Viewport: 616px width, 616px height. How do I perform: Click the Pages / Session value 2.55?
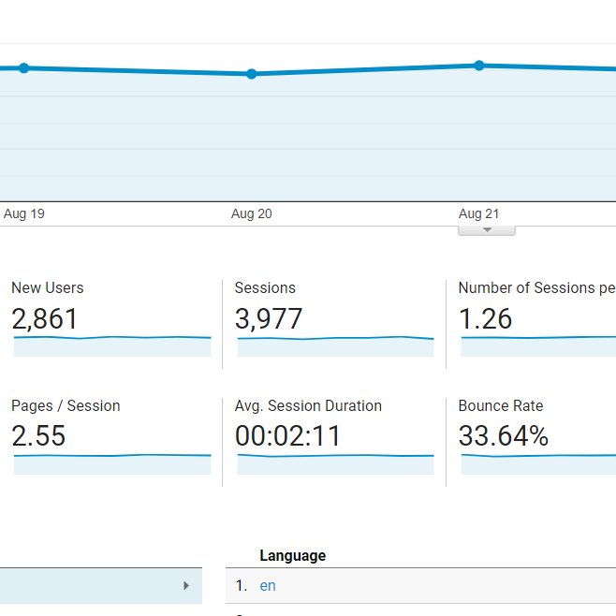38,436
